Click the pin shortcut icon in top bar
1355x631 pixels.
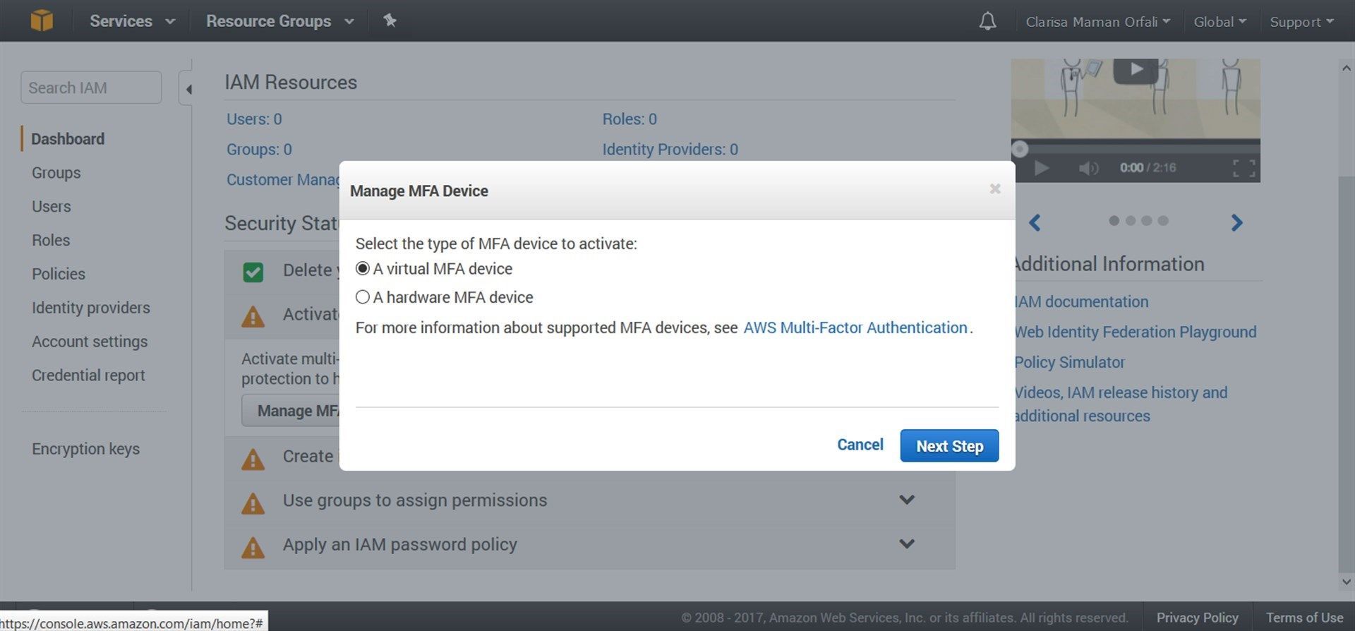point(390,20)
